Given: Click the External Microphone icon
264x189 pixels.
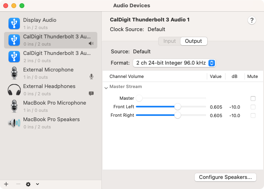Looking at the screenshot, I should pos(14,73).
